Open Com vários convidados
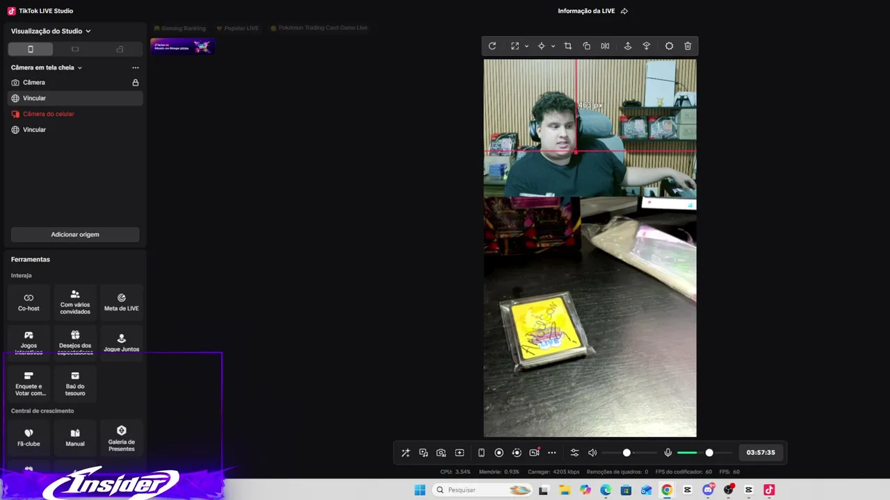Viewport: 890px width, 500px height. 75,302
